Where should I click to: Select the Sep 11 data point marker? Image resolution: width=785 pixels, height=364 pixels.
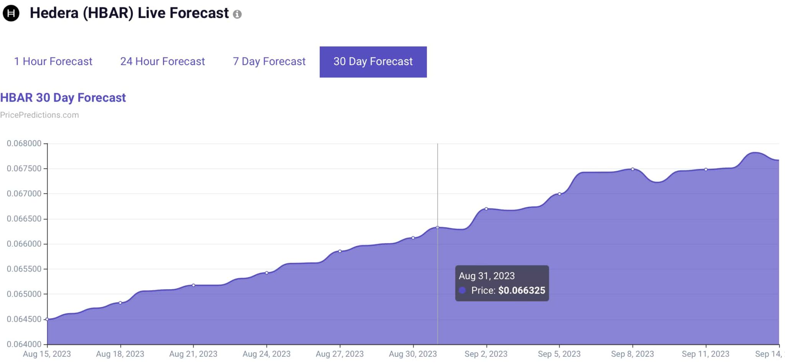(706, 169)
